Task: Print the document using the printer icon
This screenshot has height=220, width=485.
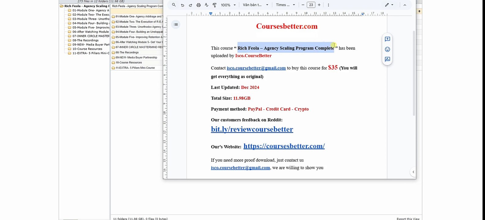Action: click(199, 5)
